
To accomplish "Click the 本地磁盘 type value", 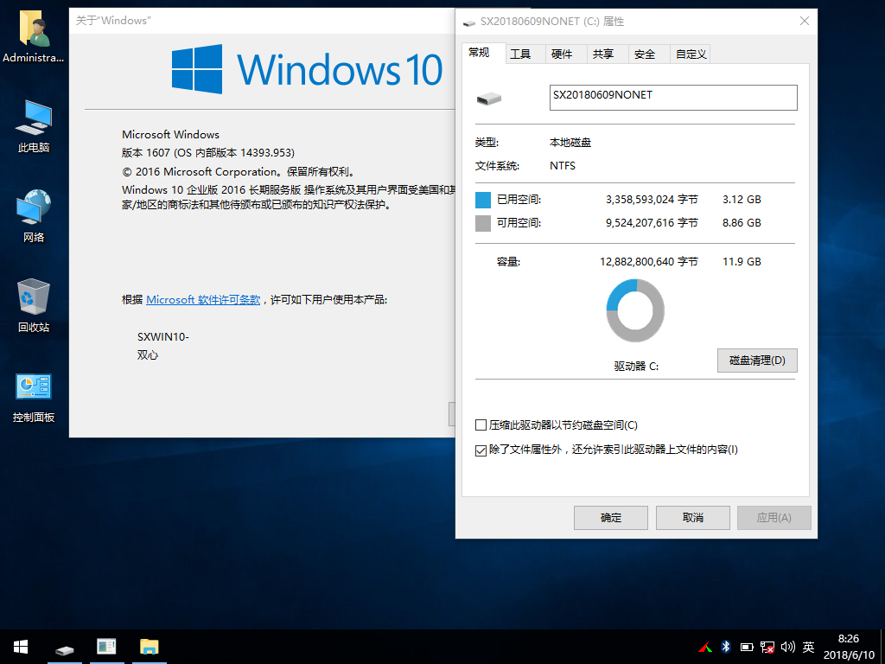I will pyautogui.click(x=570, y=143).
